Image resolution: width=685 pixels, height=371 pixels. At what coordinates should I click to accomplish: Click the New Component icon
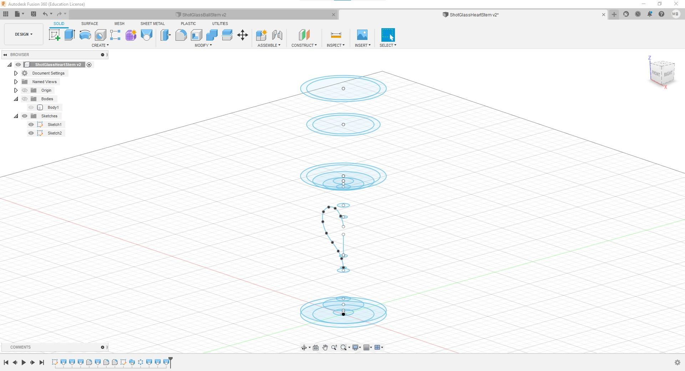[x=262, y=35]
